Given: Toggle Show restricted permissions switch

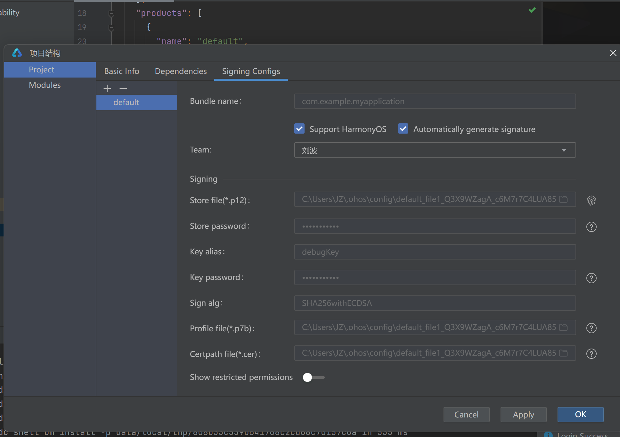Looking at the screenshot, I should (314, 377).
